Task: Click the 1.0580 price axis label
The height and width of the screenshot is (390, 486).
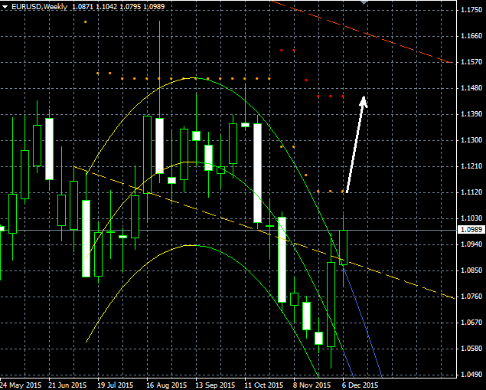Action: click(471, 349)
